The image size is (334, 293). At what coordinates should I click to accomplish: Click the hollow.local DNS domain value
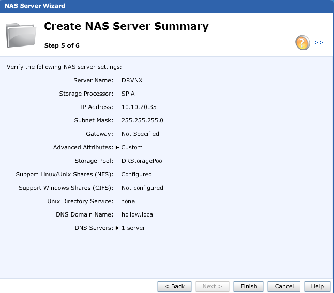[x=138, y=214]
